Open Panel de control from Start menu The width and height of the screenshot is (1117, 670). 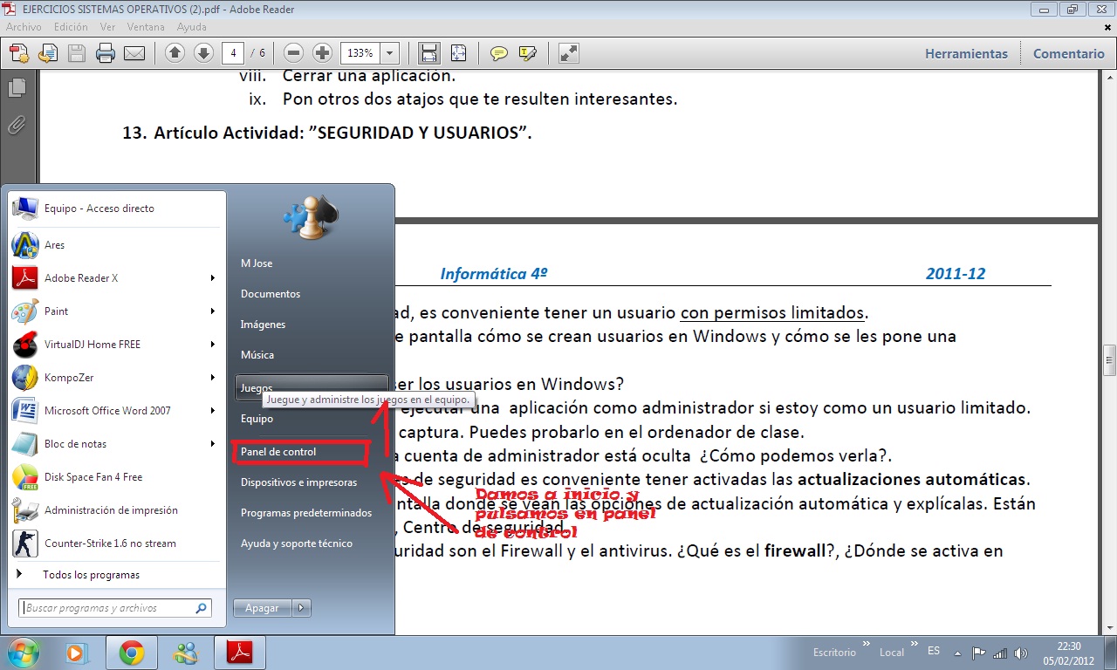click(x=278, y=452)
